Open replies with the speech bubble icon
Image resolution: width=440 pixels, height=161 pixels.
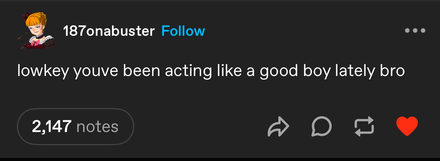pos(322,126)
